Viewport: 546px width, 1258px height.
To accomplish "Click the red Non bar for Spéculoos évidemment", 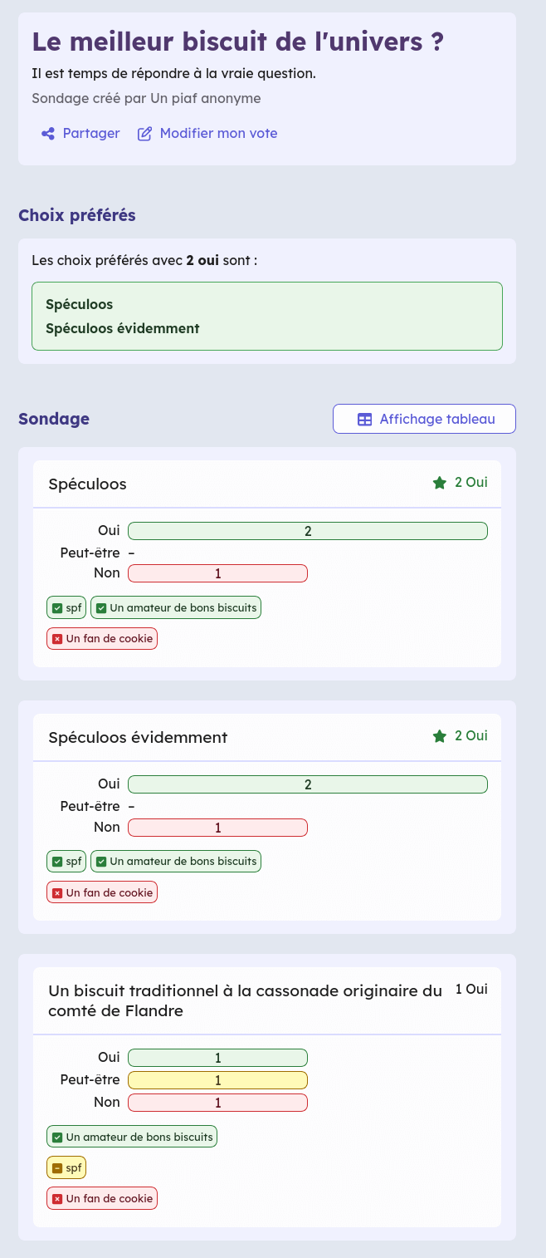I will pyautogui.click(x=217, y=828).
